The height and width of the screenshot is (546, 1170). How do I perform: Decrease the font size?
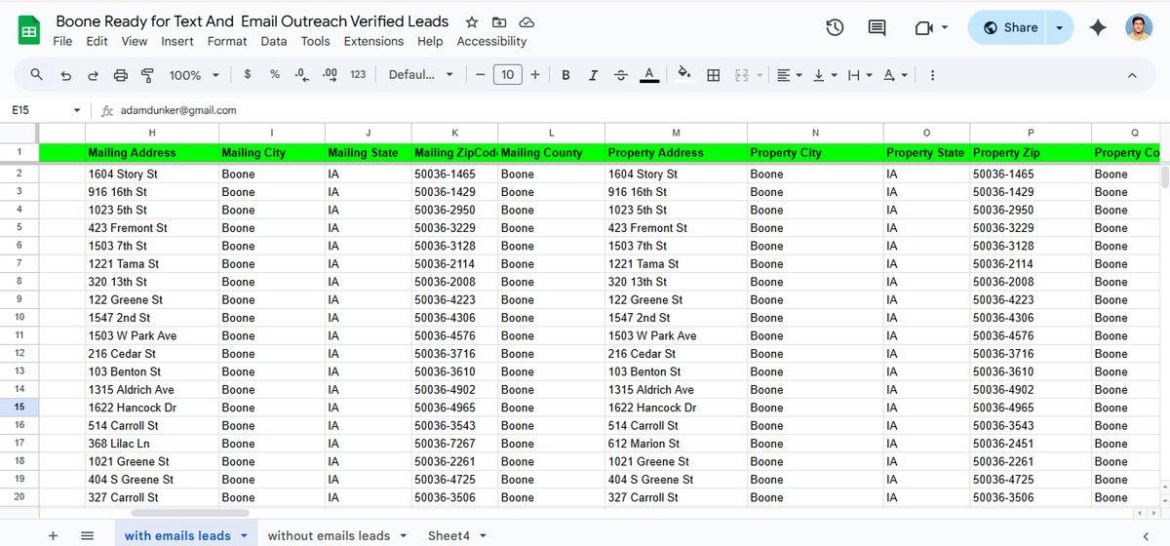click(x=480, y=74)
